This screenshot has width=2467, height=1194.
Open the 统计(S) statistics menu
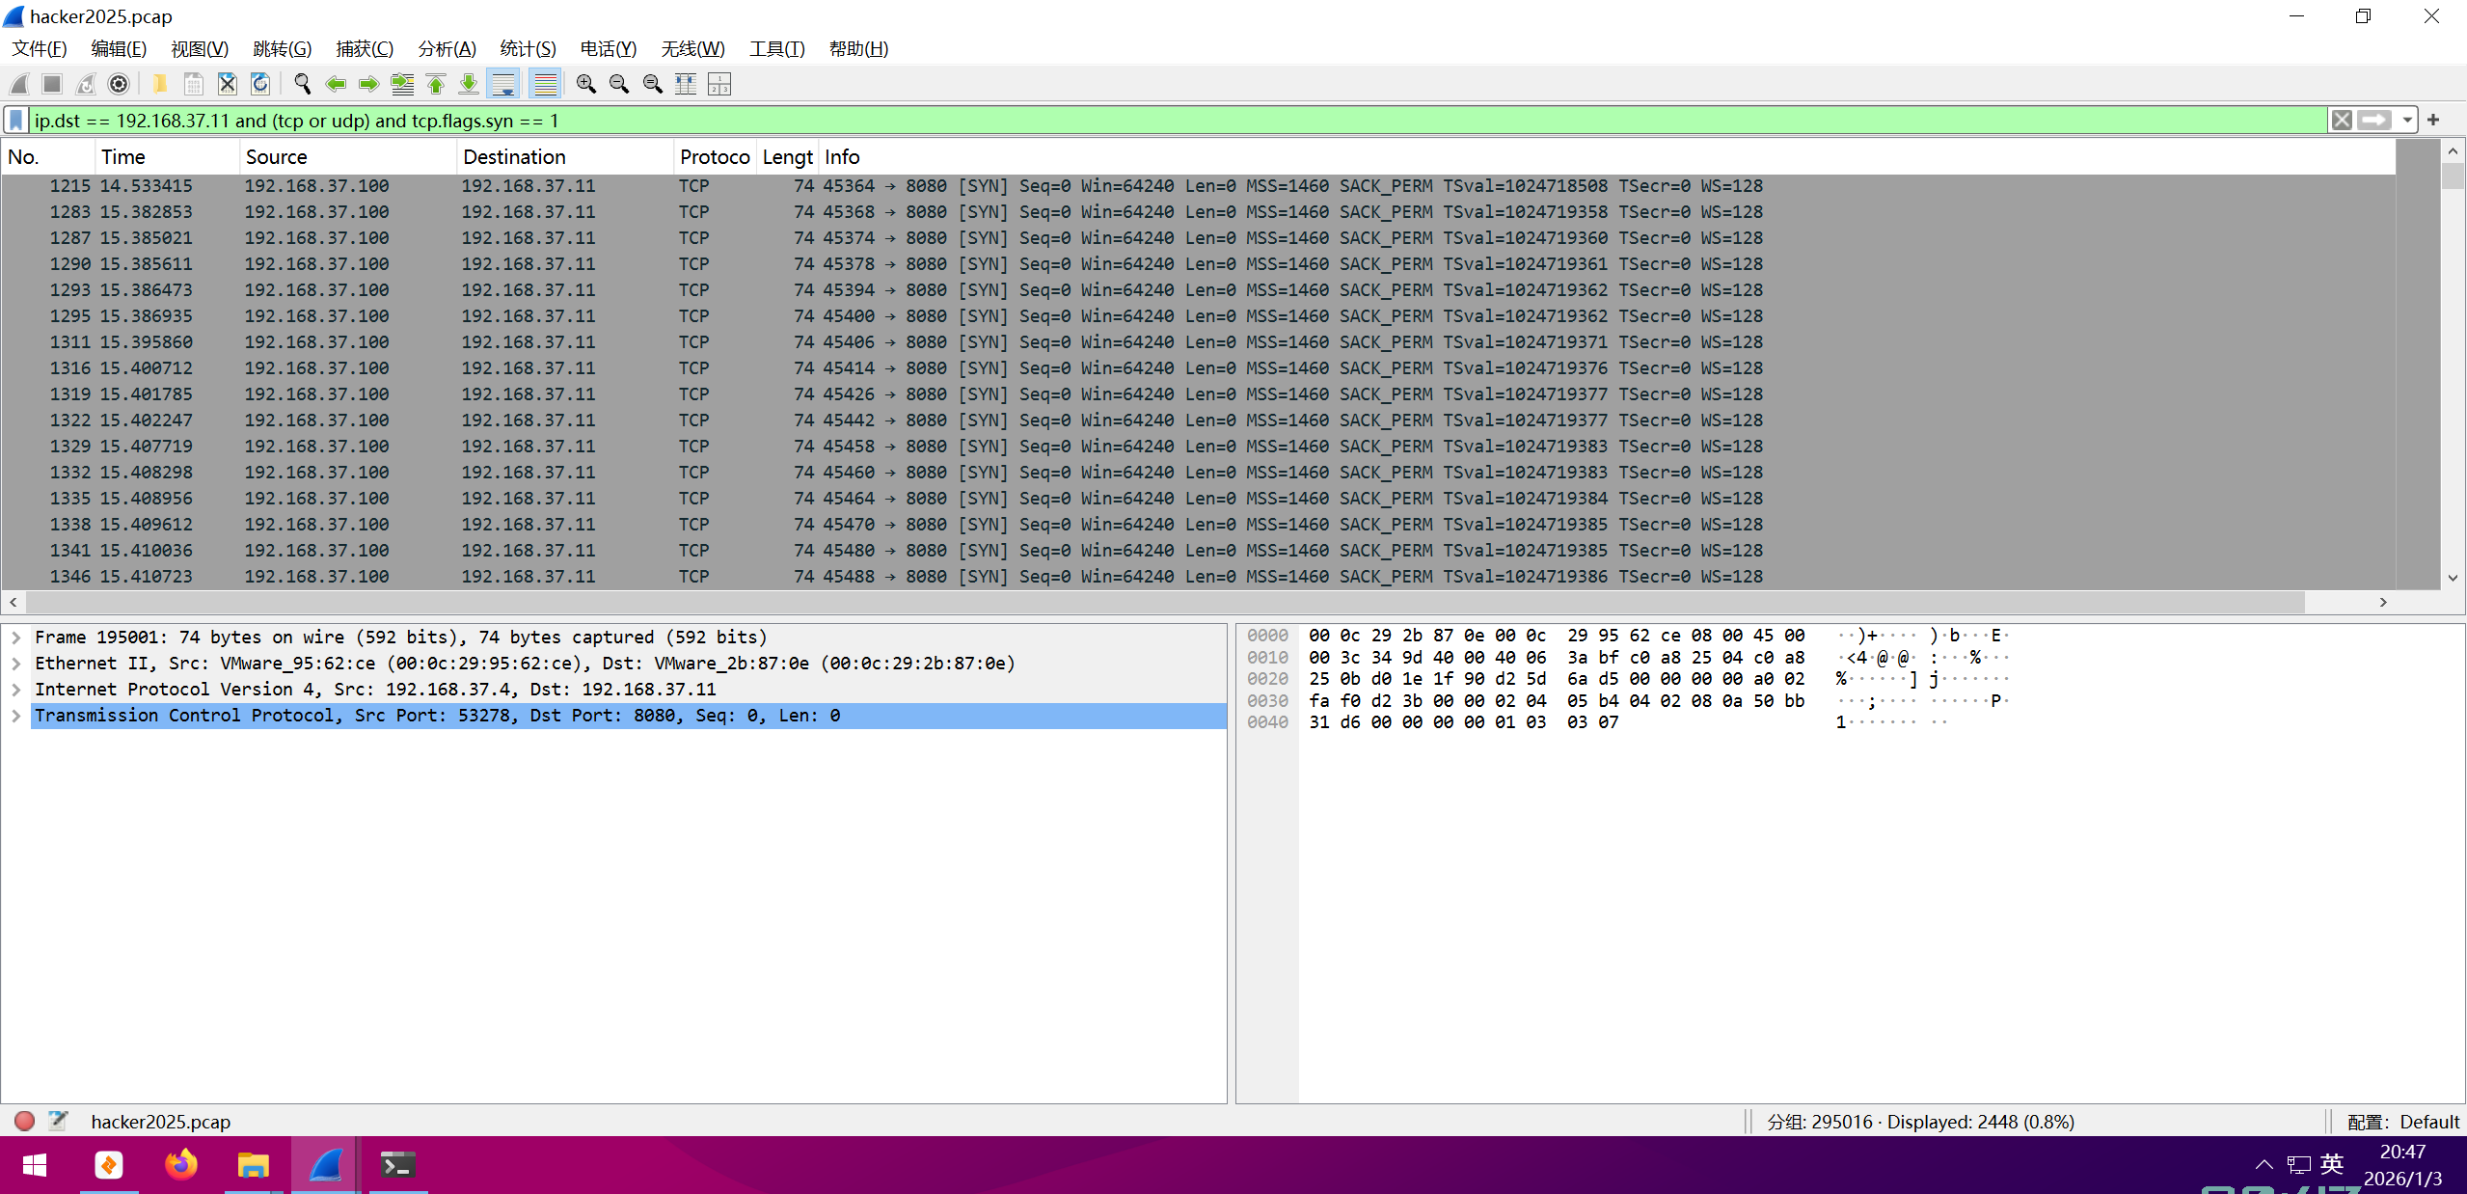coord(528,49)
